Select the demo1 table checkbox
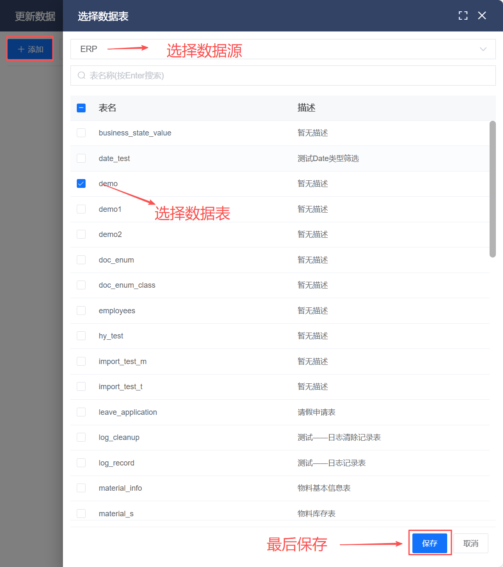Image resolution: width=503 pixels, height=567 pixels. click(x=81, y=209)
